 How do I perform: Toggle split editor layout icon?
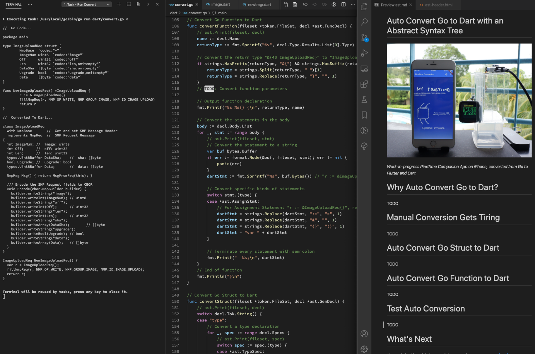point(344,4)
